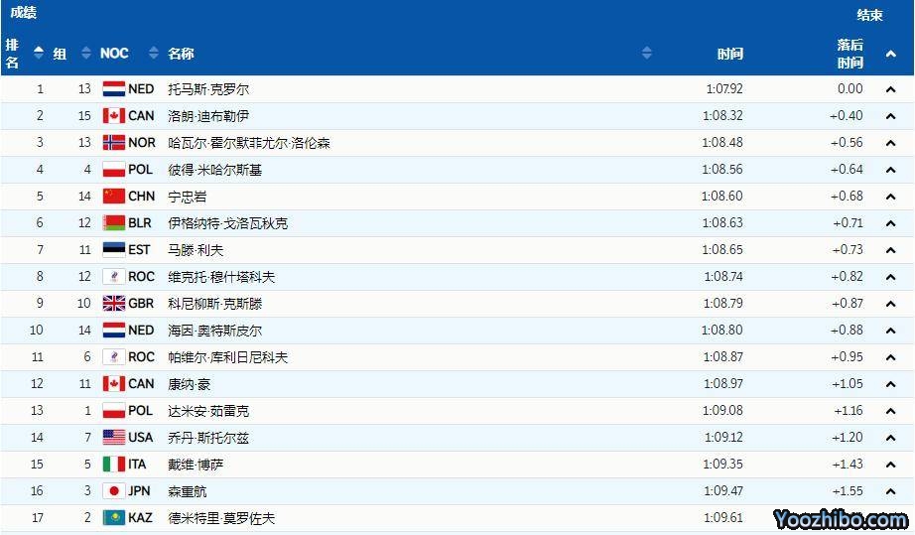Toggle chevron on 宁忠岩 row
The width and height of the screenshot is (915, 535).
pos(891,197)
